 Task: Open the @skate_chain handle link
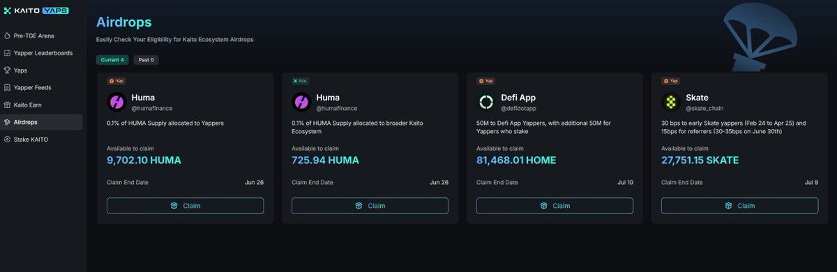point(705,109)
